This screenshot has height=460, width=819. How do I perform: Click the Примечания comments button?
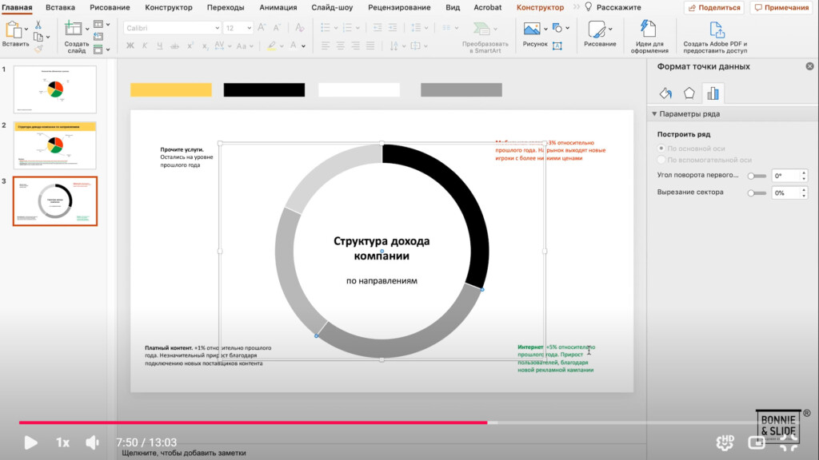[x=781, y=7]
